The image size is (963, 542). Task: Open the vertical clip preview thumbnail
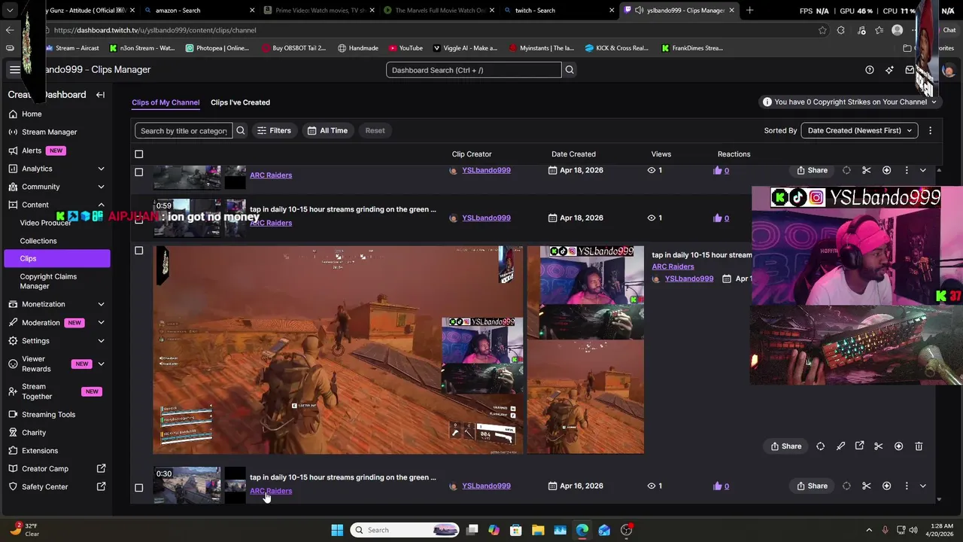pos(585,350)
